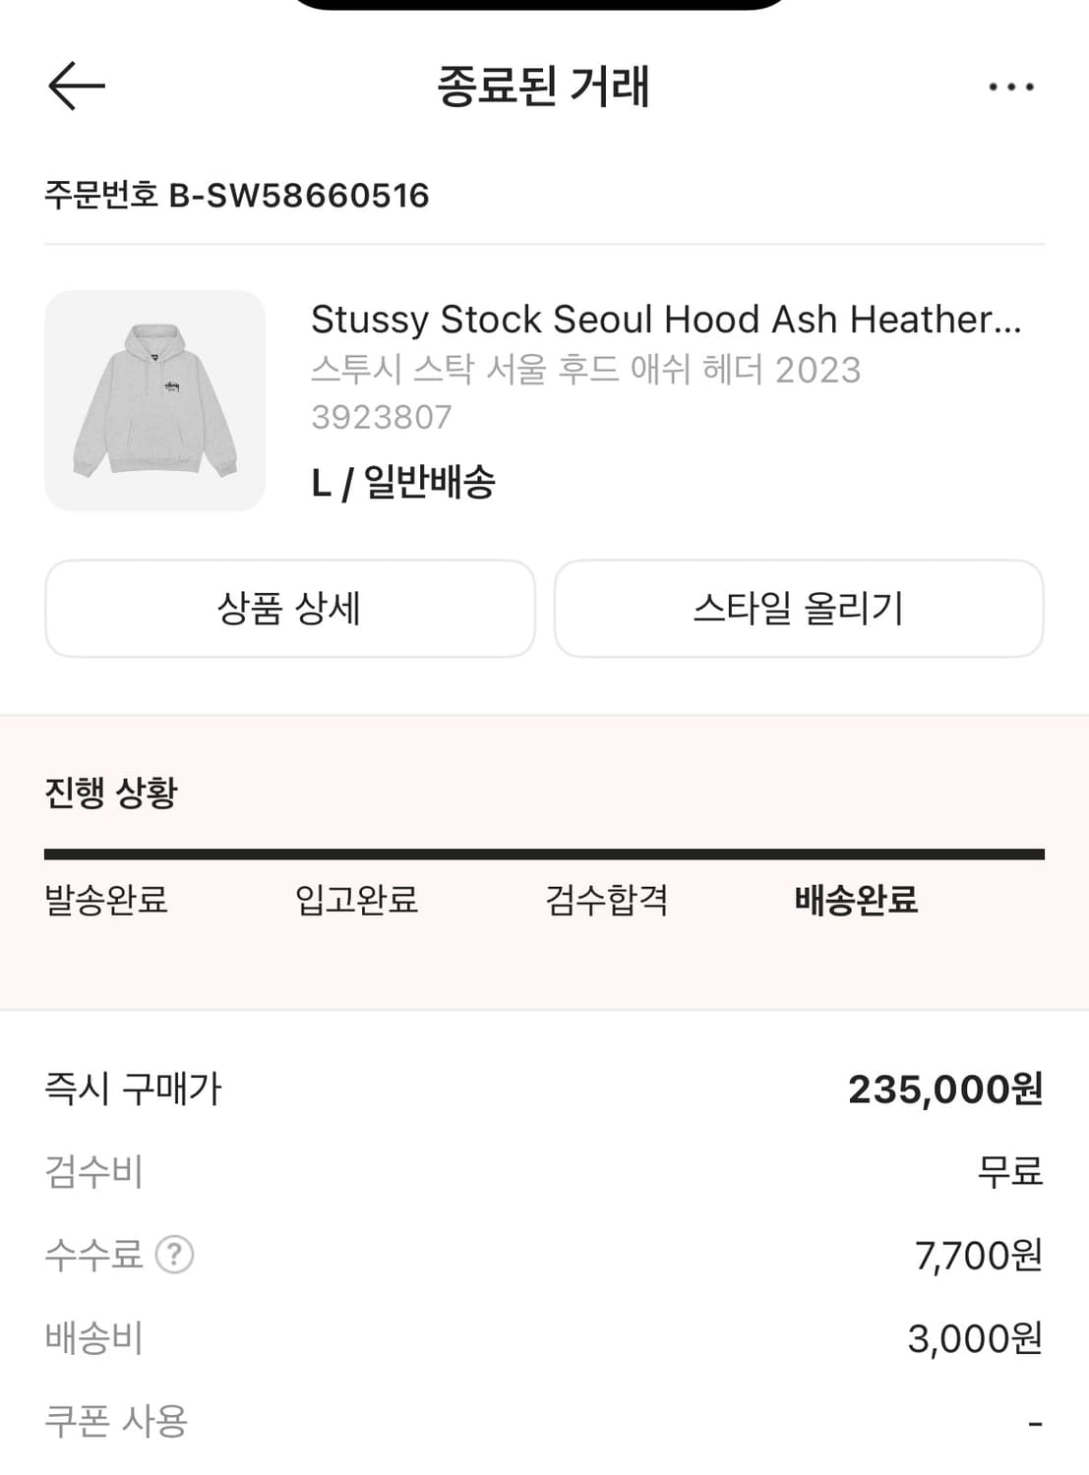Select the 입고완료 progress step
The width and height of the screenshot is (1089, 1475).
coord(356,900)
